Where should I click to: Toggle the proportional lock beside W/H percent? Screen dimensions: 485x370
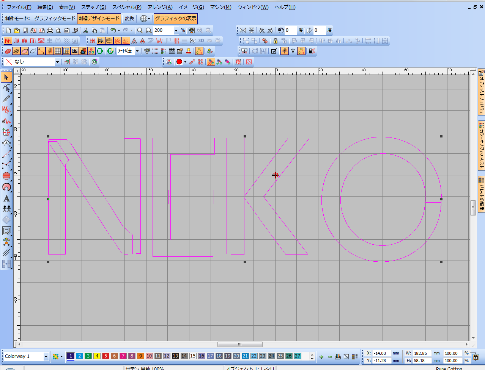pos(476,357)
